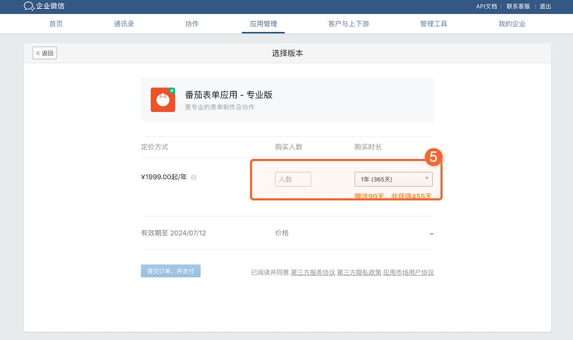Viewport: 573px width, 340px height.
Task: Click the info icon next to ¥1999.00起/年
Action: pos(194,177)
